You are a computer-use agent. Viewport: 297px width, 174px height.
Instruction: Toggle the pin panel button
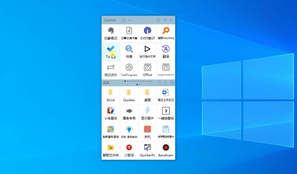pos(165,20)
